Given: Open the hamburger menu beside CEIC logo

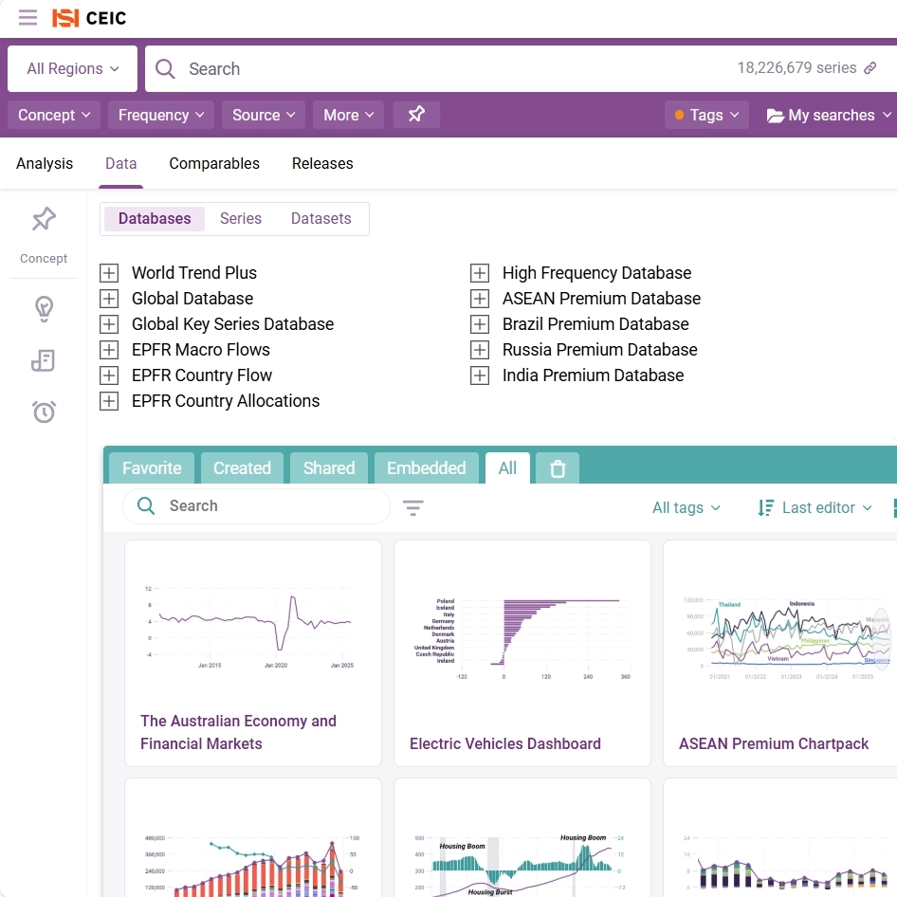Looking at the screenshot, I should coord(27,18).
